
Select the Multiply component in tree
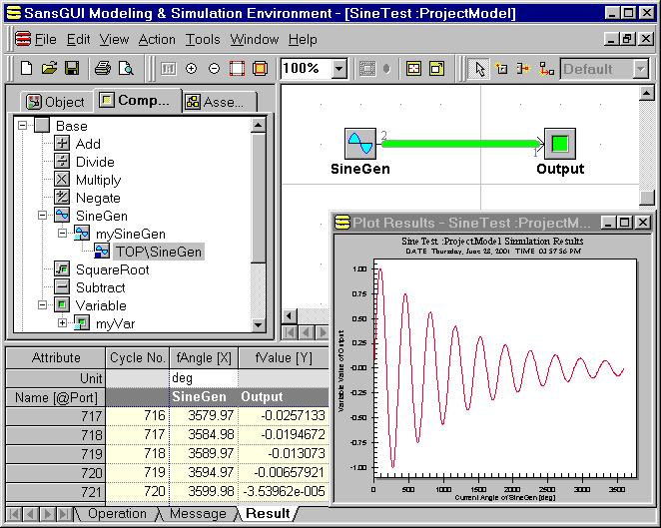coord(98,180)
